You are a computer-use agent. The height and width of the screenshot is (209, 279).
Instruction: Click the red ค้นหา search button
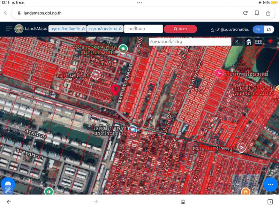coord(180,29)
